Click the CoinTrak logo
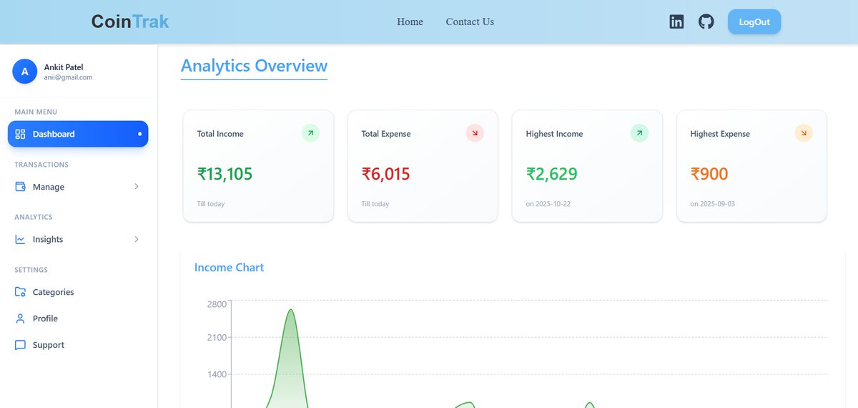Screen dimensions: 858x408 click(130, 21)
